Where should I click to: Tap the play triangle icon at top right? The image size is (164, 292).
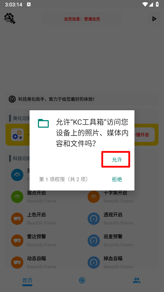tap(154, 19)
